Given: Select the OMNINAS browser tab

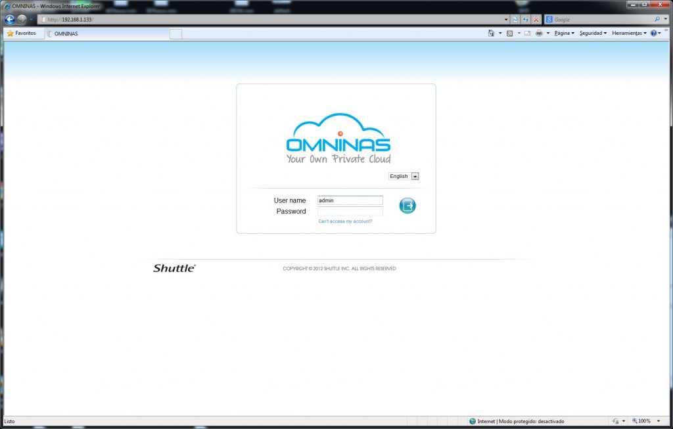Looking at the screenshot, I should click(107, 34).
